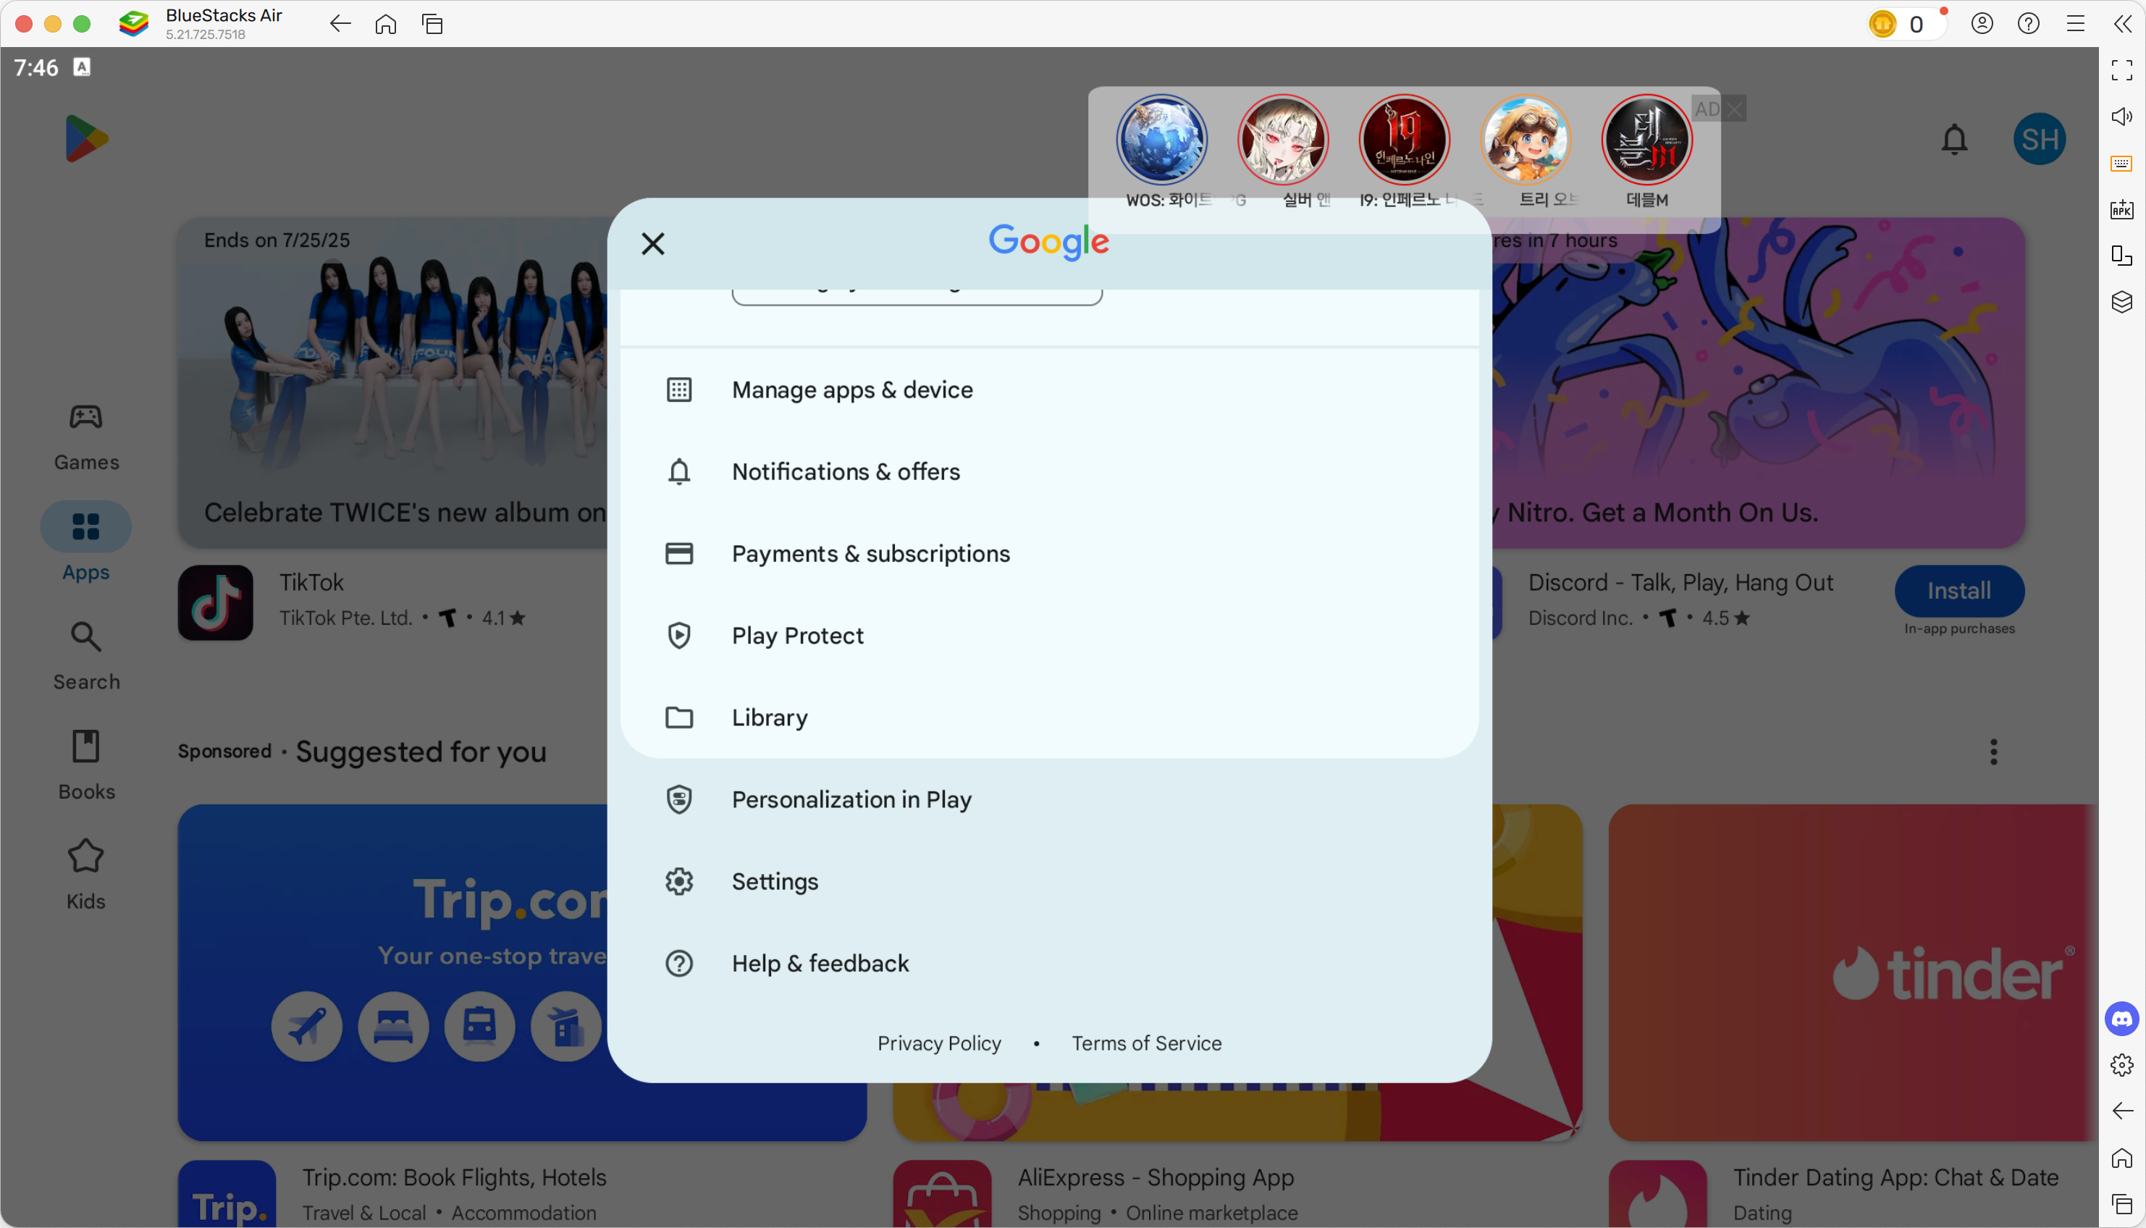The height and width of the screenshot is (1228, 2146).
Task: Open the Help & feedback question icon
Action: (x=679, y=963)
